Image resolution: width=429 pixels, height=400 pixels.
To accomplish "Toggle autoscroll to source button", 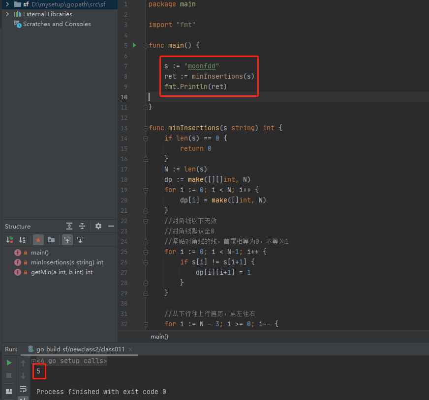I will tap(67, 240).
